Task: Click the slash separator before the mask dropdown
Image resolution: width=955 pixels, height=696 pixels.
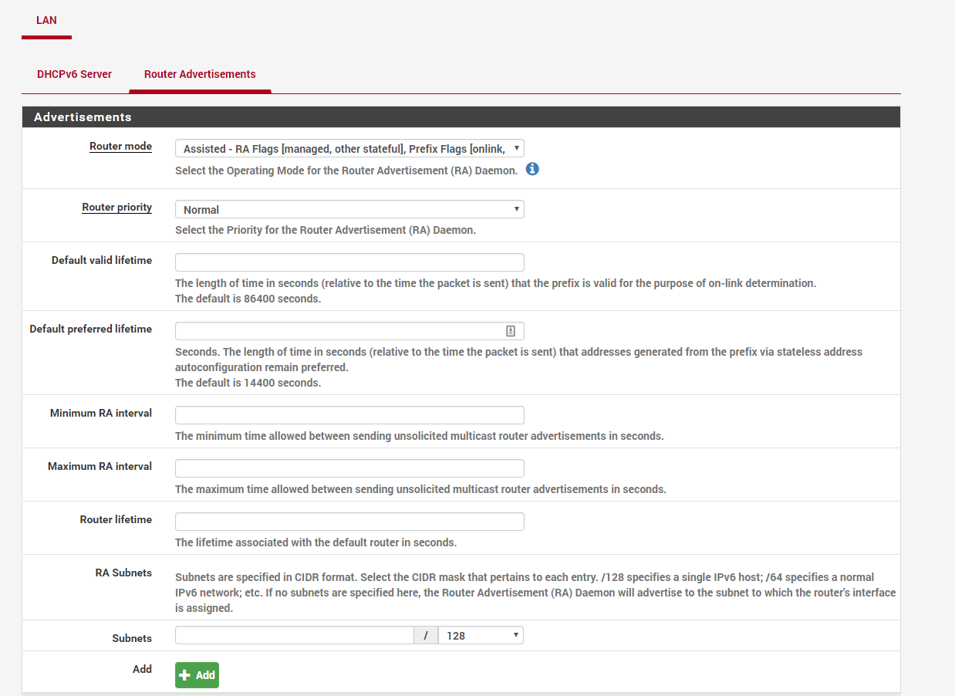Action: pos(426,636)
